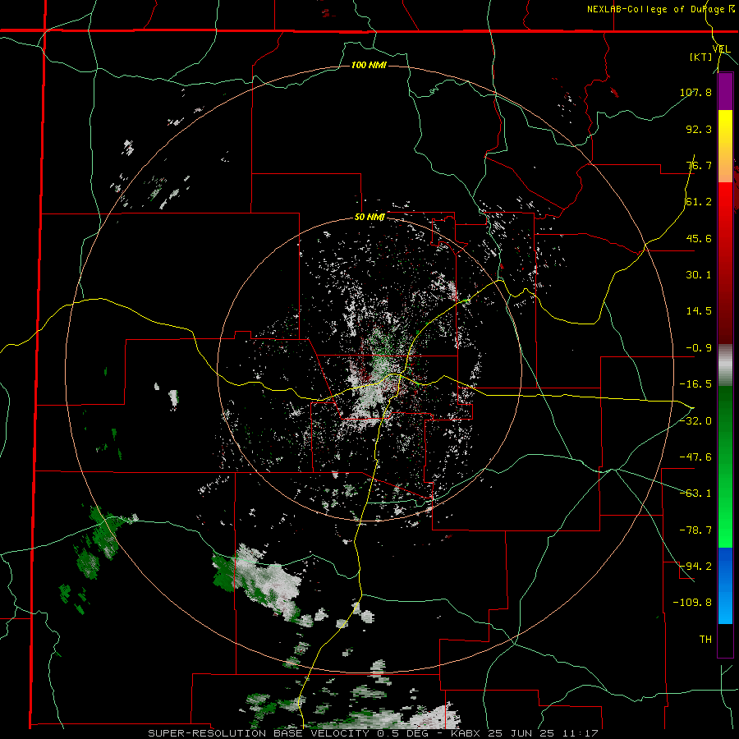Pick the yellow-orange segment of the color bar
Viewport: 739px width, 739px height.
pyautogui.click(x=725, y=146)
